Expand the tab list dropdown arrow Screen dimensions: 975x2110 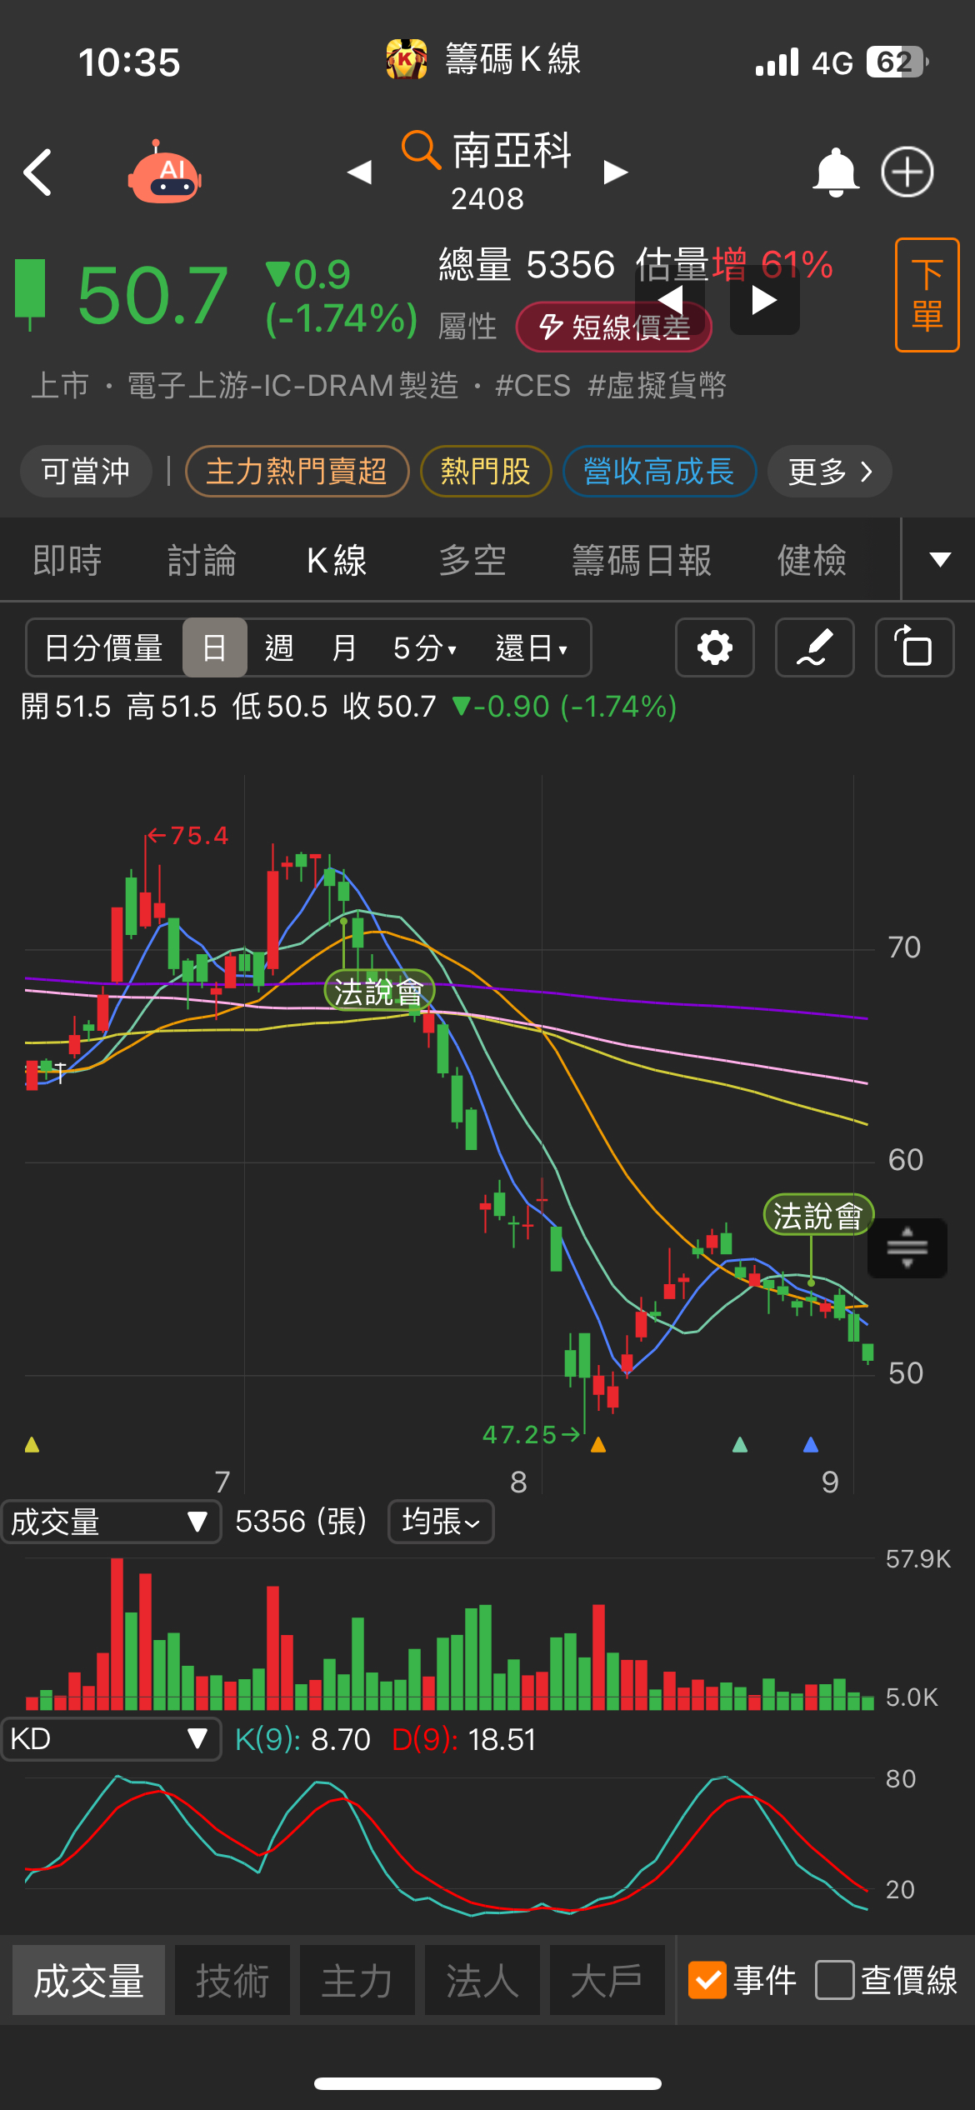click(939, 559)
